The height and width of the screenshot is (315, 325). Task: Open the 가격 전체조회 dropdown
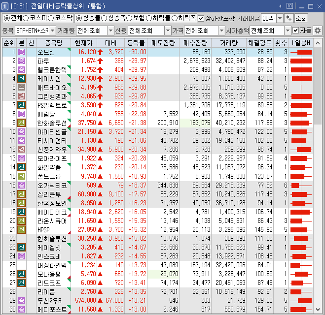coord(222,31)
